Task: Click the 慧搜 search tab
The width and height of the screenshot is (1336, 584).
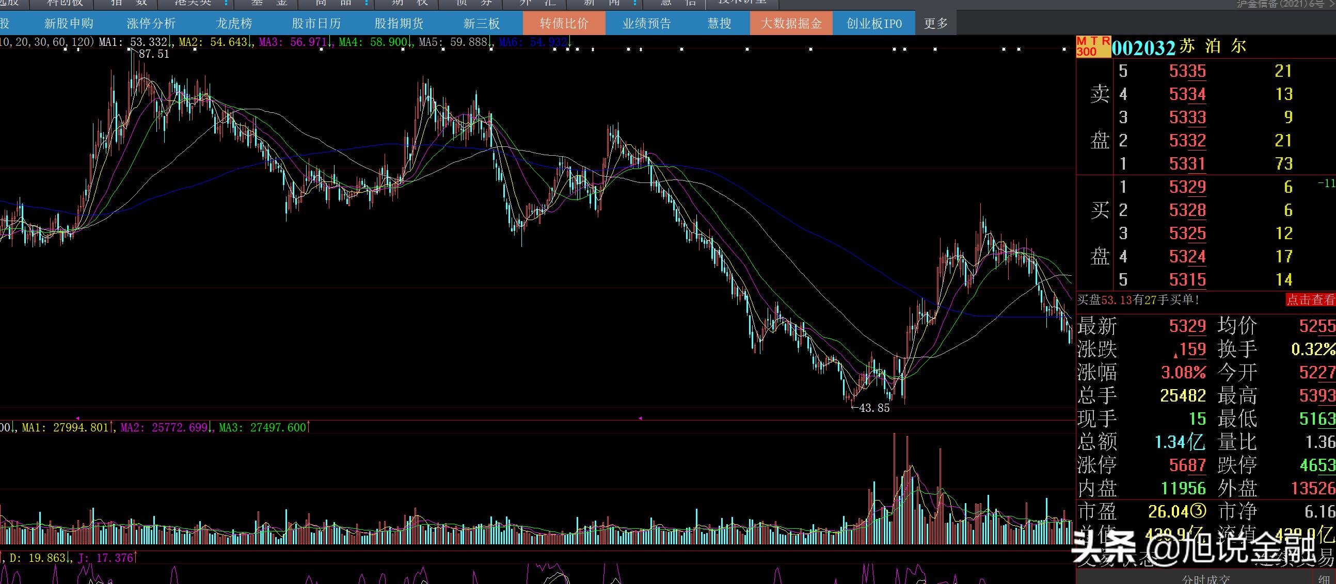Action: pyautogui.click(x=719, y=23)
